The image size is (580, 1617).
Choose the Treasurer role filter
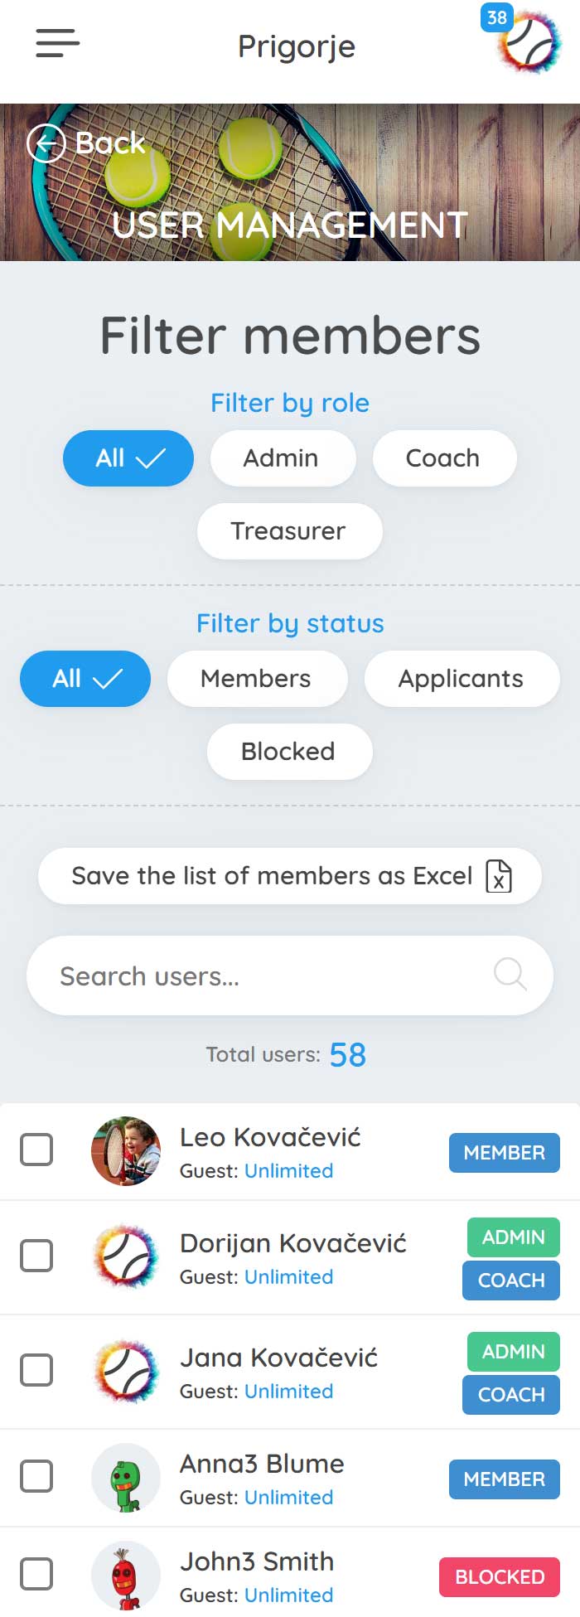coord(289,531)
